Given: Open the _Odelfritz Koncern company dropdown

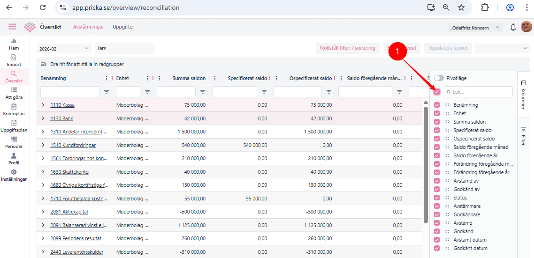Looking at the screenshot, I should [474, 28].
